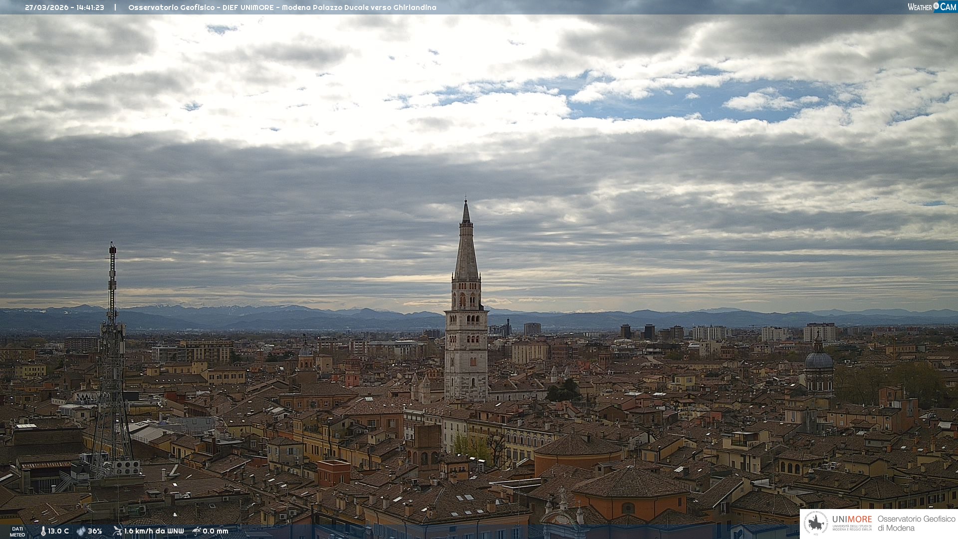Click the 36% humidity value
958x539 pixels.
tap(95, 531)
